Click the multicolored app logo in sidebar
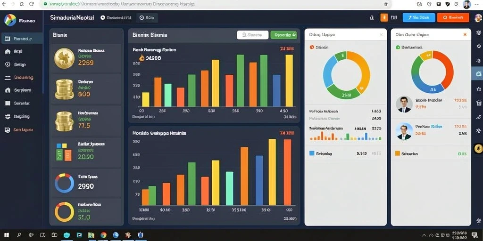 pyautogui.click(x=10, y=20)
